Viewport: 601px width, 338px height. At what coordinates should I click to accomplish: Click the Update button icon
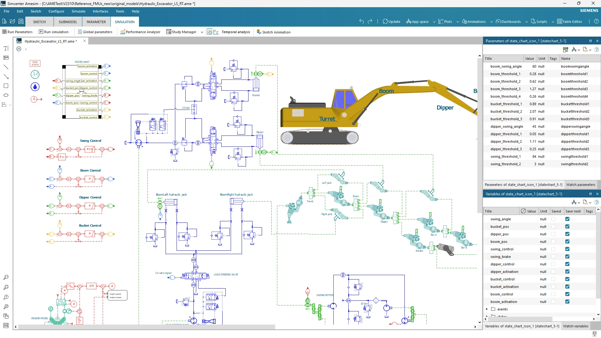(385, 22)
